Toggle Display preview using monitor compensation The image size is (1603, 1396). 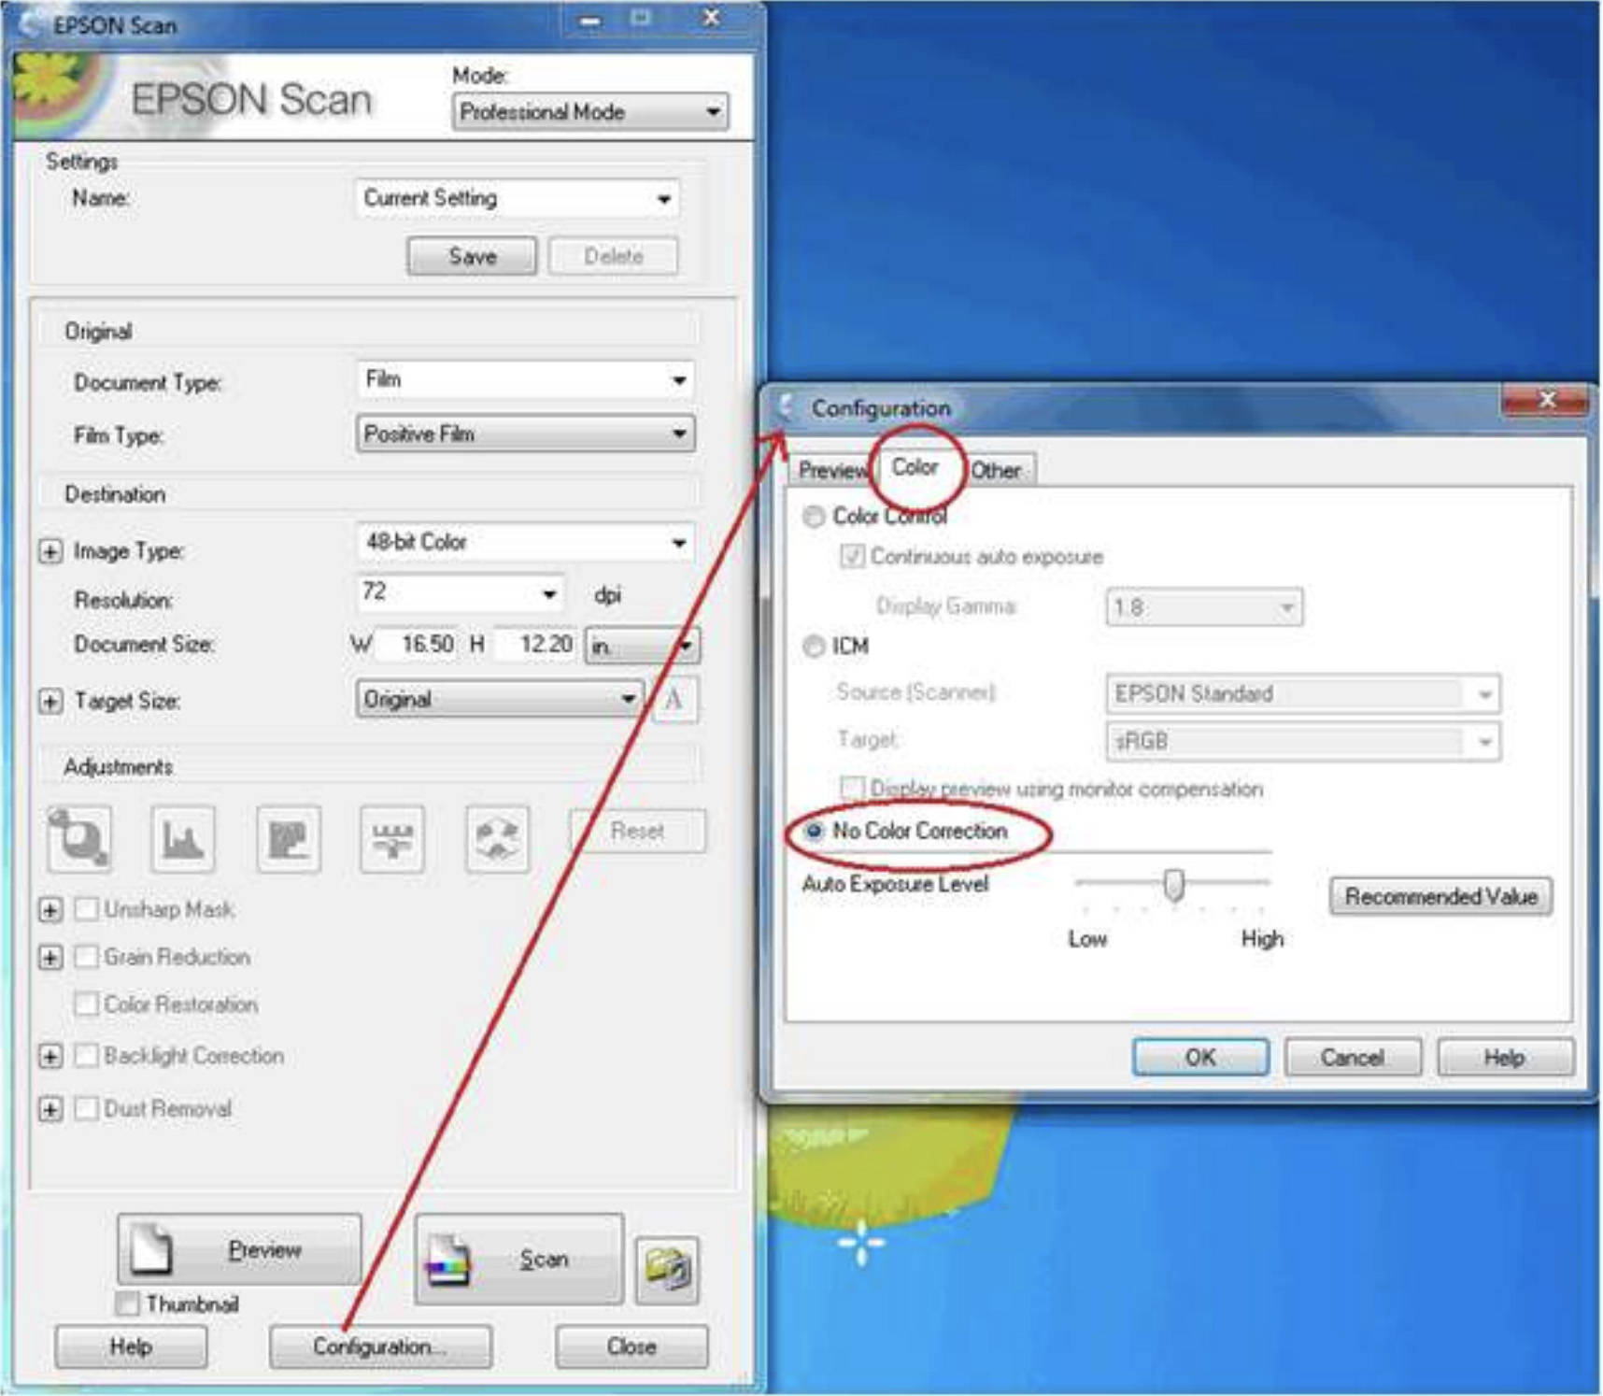coord(852,789)
